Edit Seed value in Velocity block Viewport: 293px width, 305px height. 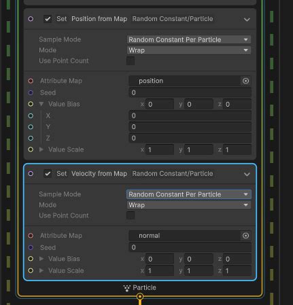pos(190,247)
